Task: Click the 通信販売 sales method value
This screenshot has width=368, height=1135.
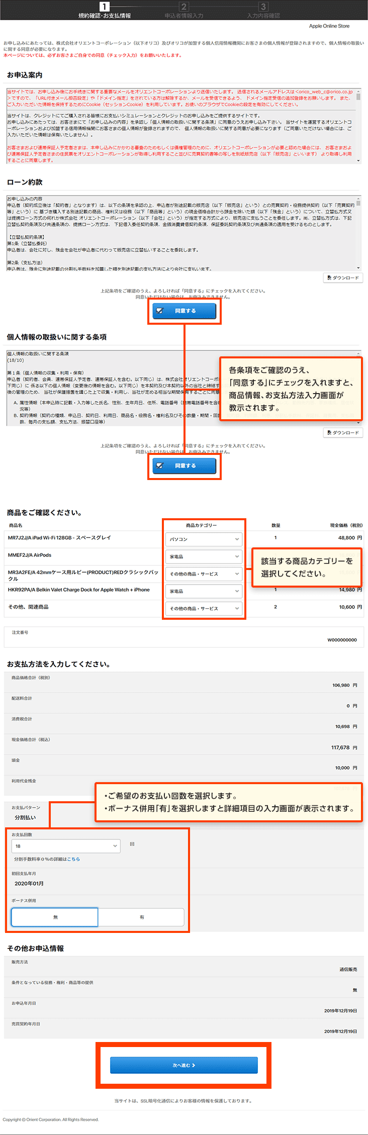Action: tap(348, 970)
